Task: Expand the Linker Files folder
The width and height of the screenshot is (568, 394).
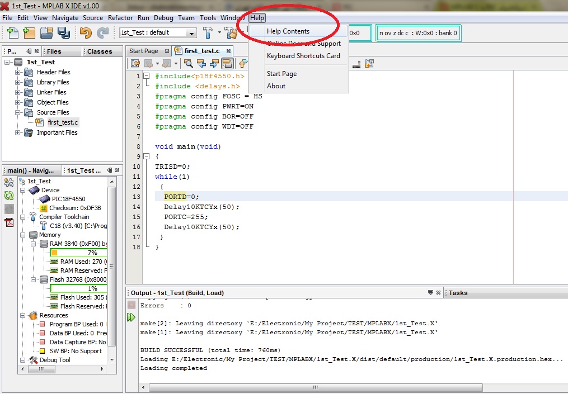Action: 17,93
